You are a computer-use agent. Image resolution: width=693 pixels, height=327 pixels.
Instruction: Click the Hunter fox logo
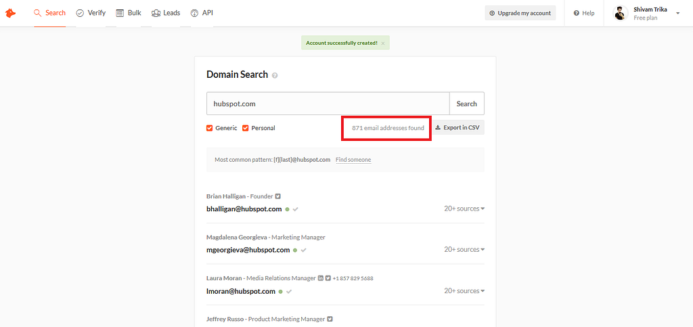10,14
